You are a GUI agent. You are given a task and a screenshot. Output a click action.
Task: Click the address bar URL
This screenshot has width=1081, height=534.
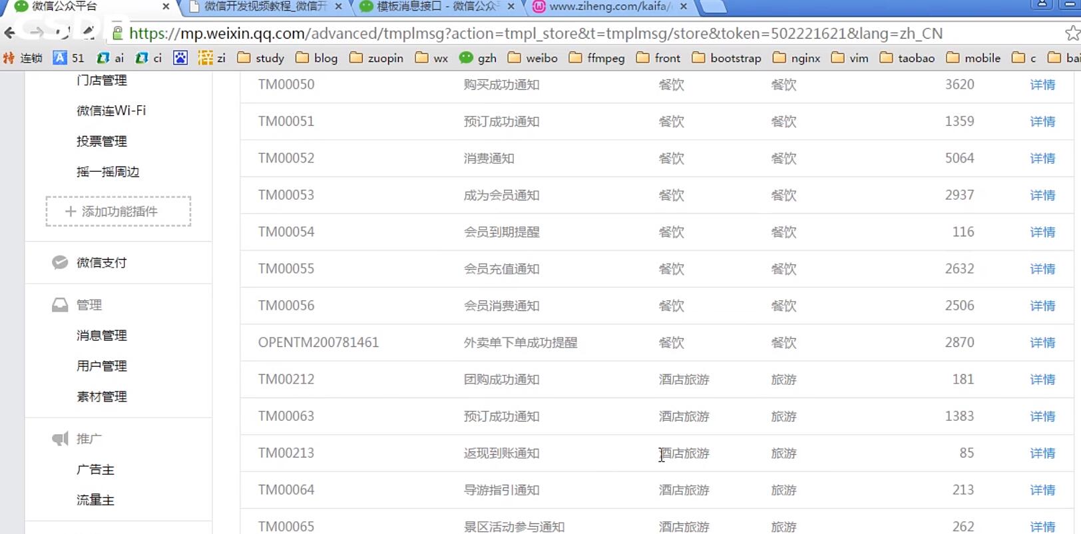click(x=536, y=33)
